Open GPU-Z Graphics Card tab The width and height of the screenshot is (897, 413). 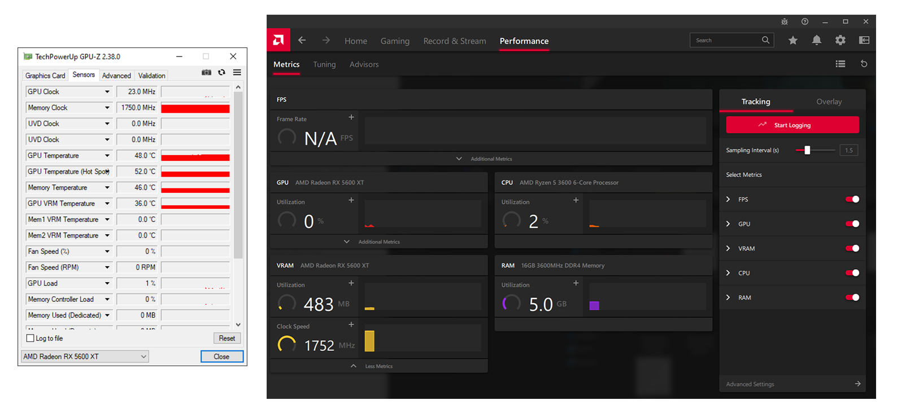coord(45,76)
